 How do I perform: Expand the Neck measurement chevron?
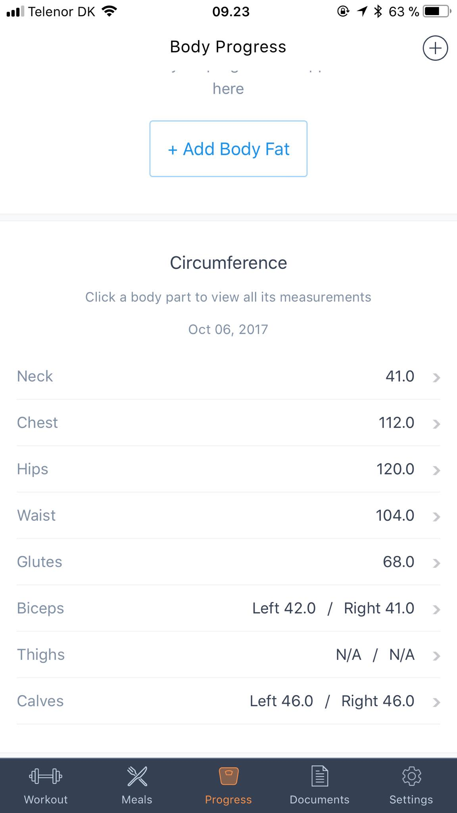[x=436, y=377]
